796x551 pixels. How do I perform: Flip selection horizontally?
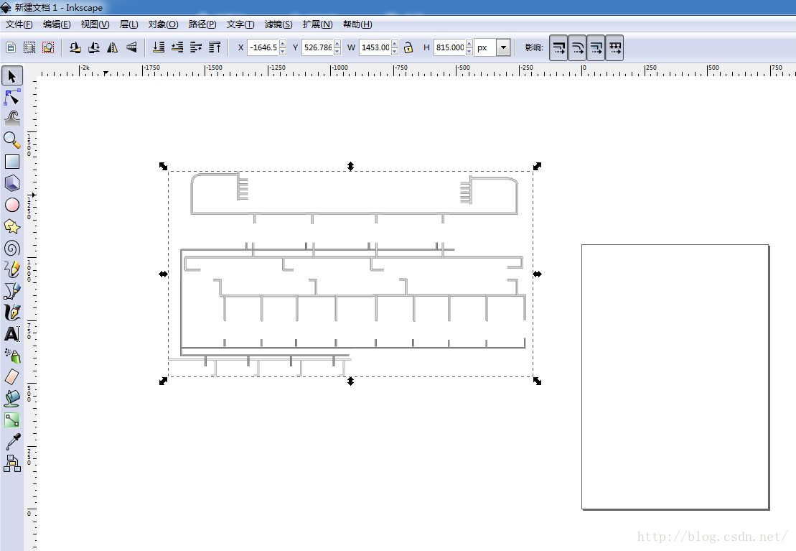(x=113, y=48)
